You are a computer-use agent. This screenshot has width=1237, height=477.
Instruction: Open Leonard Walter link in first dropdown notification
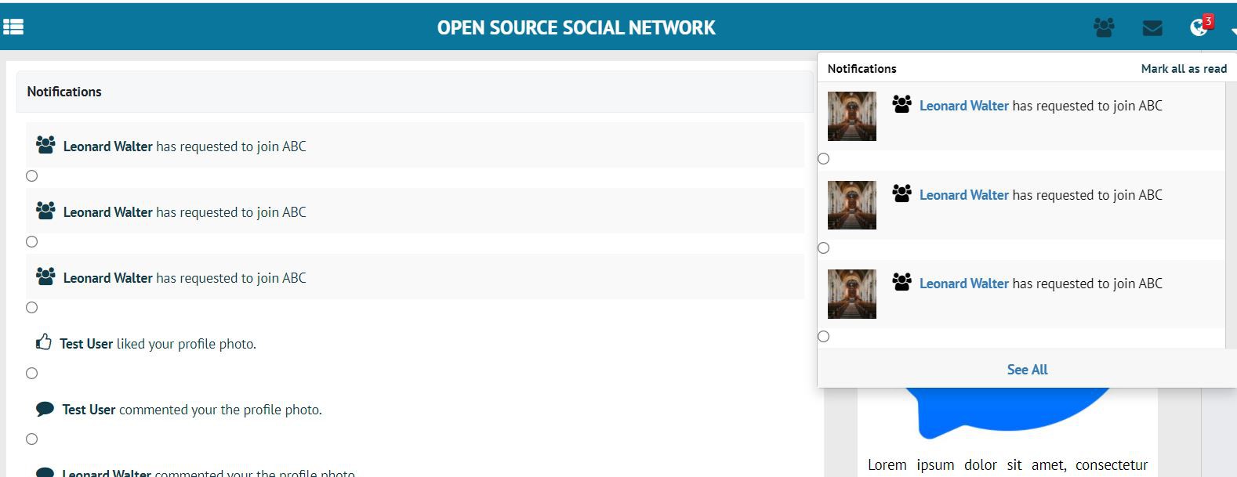coord(963,106)
